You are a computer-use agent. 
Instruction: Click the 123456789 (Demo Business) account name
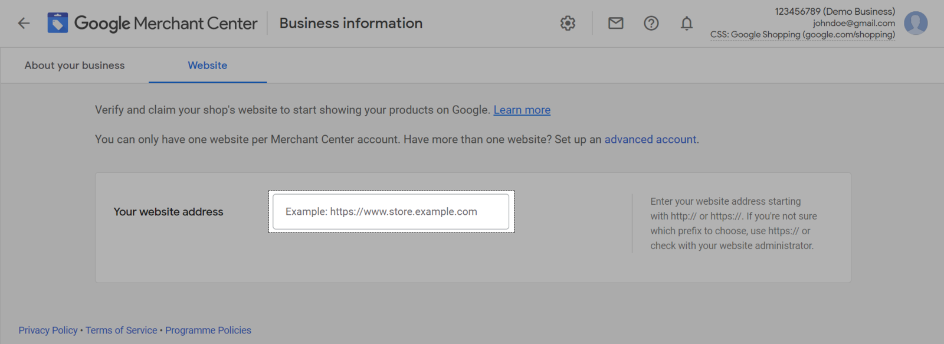point(834,11)
